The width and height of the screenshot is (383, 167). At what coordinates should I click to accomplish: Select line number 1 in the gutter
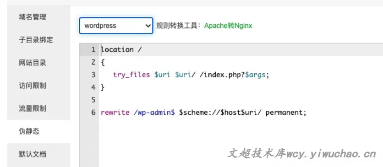click(93, 49)
